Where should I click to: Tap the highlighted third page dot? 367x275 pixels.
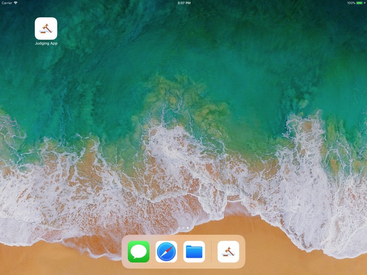pos(187,228)
